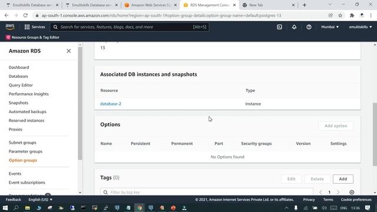Close the RDS Management Console tab
The image size is (377, 212).
click(234, 5)
